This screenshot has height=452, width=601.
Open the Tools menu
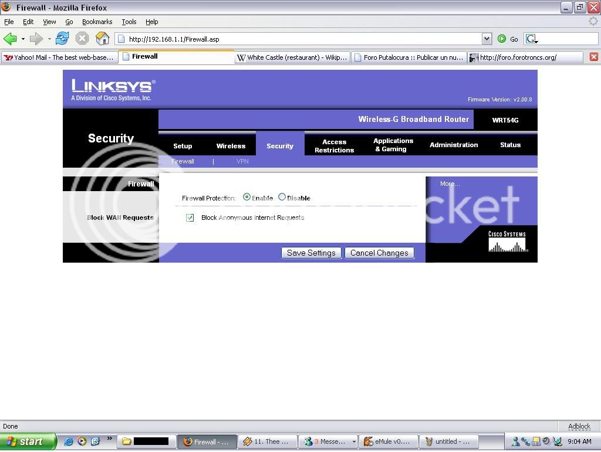pos(129,22)
